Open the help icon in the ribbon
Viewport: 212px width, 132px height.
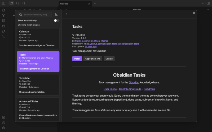pyautogui.click(x=4, y=122)
